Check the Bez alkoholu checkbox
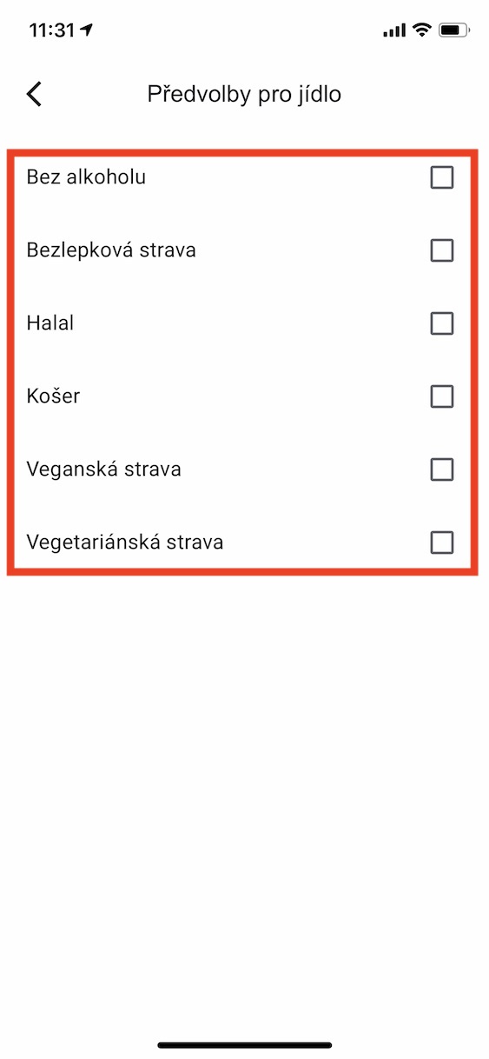489x1059 pixels. 442,178
